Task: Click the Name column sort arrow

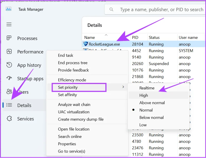Action: pyautogui.click(x=106, y=35)
